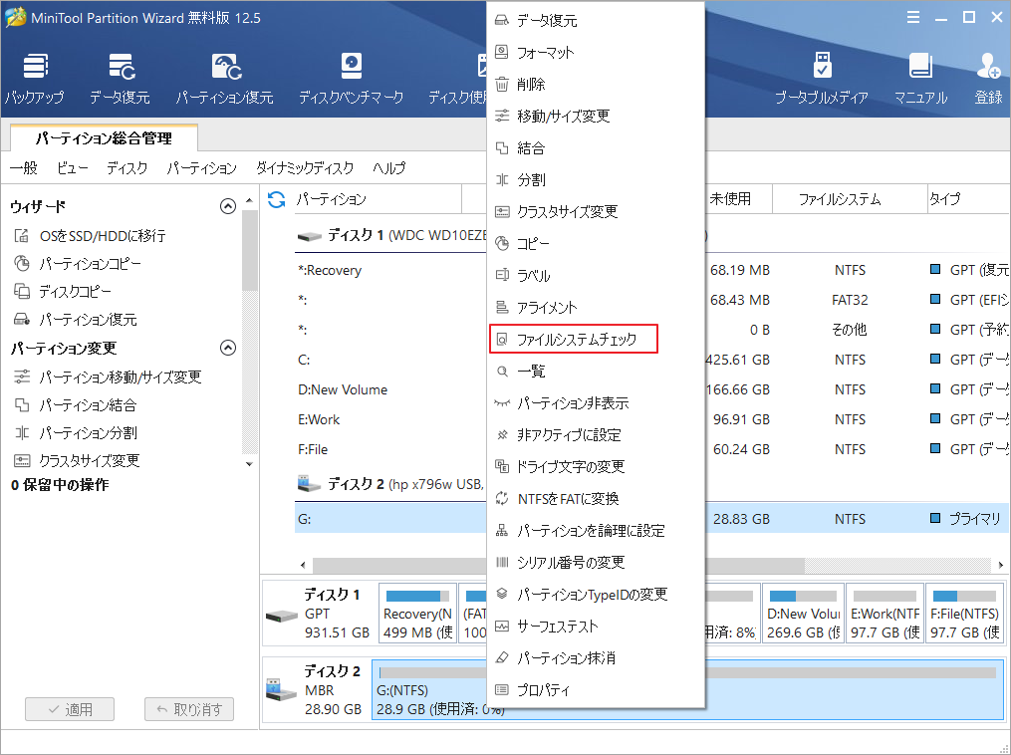The height and width of the screenshot is (755, 1011).
Task: Launch Data Recovery from the top toolbar
Action: [x=120, y=79]
